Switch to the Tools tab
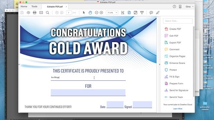The width and height of the screenshot is (214, 120). point(34,6)
